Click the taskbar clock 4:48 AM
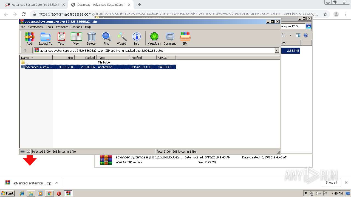351x197 pixels. (x=337, y=193)
